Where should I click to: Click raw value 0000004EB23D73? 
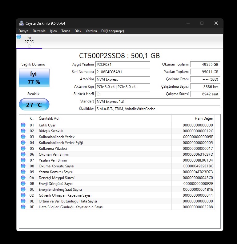[198, 172]
